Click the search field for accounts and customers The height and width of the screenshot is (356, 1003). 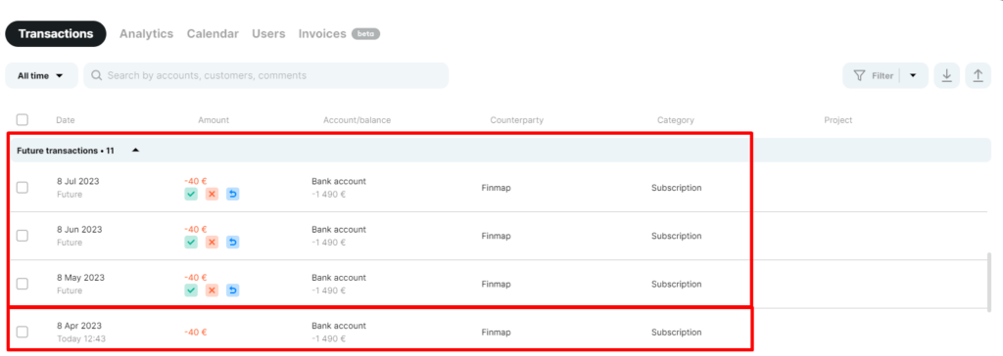[x=266, y=75]
